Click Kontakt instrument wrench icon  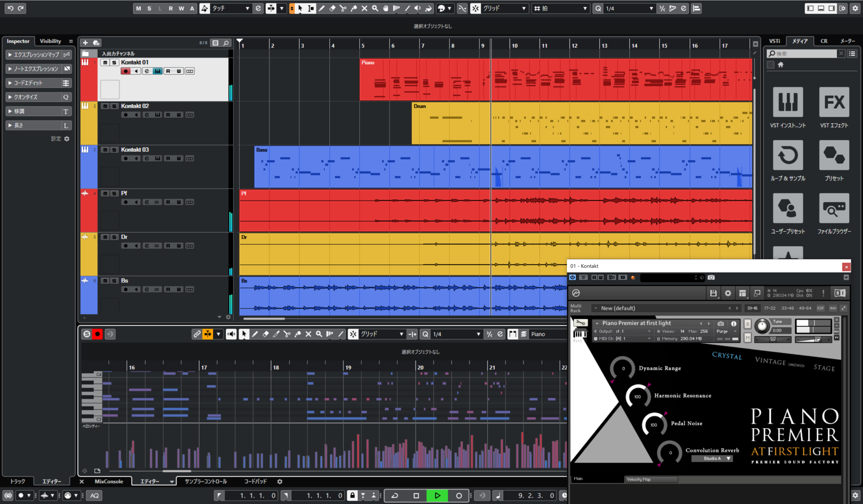pyautogui.click(x=581, y=323)
